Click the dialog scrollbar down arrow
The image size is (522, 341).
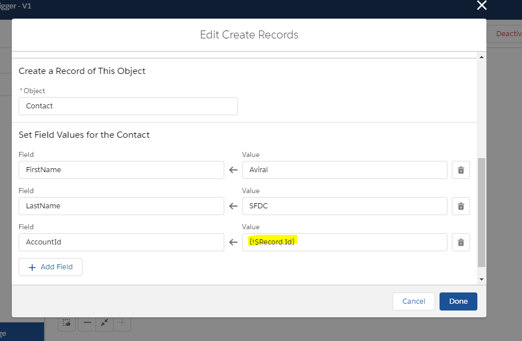click(x=481, y=279)
